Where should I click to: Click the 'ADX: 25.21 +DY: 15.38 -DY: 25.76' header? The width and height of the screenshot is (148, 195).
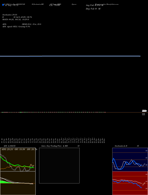[19, 149]
